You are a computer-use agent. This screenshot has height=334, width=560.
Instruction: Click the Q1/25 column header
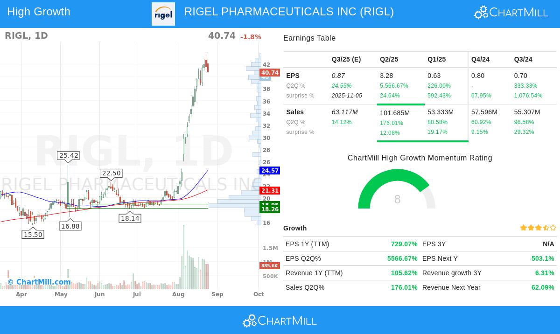[x=437, y=59]
